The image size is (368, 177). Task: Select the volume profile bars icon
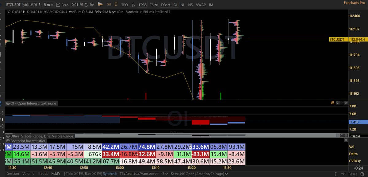click(101, 5)
